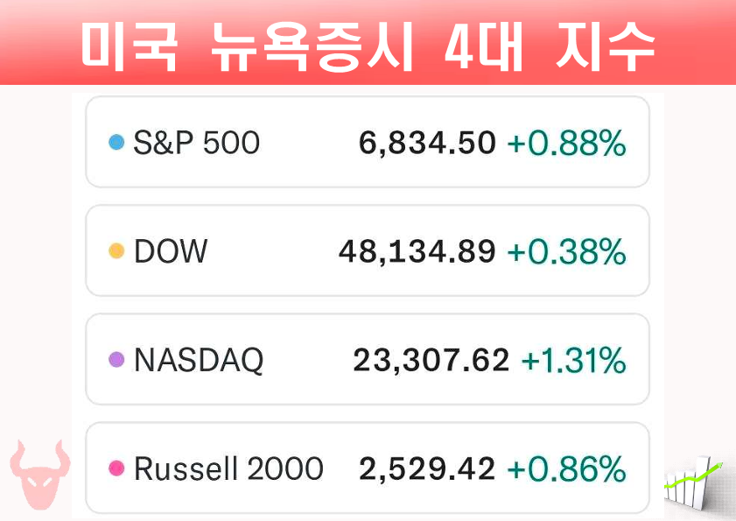Click the Russell 2000 value 2,529.42
This screenshot has width=736, height=521.
427,468
